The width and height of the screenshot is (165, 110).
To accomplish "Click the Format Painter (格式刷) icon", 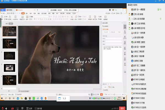I will (10, 18).
